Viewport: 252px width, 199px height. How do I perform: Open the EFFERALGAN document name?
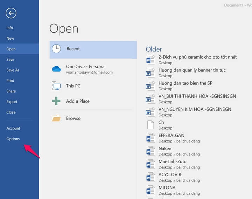pyautogui.click(x=171, y=135)
